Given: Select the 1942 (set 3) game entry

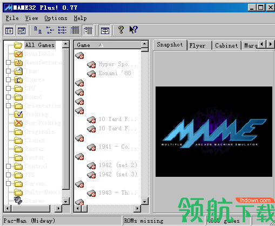Looking at the screenshot, I should pyautogui.click(x=118, y=174).
